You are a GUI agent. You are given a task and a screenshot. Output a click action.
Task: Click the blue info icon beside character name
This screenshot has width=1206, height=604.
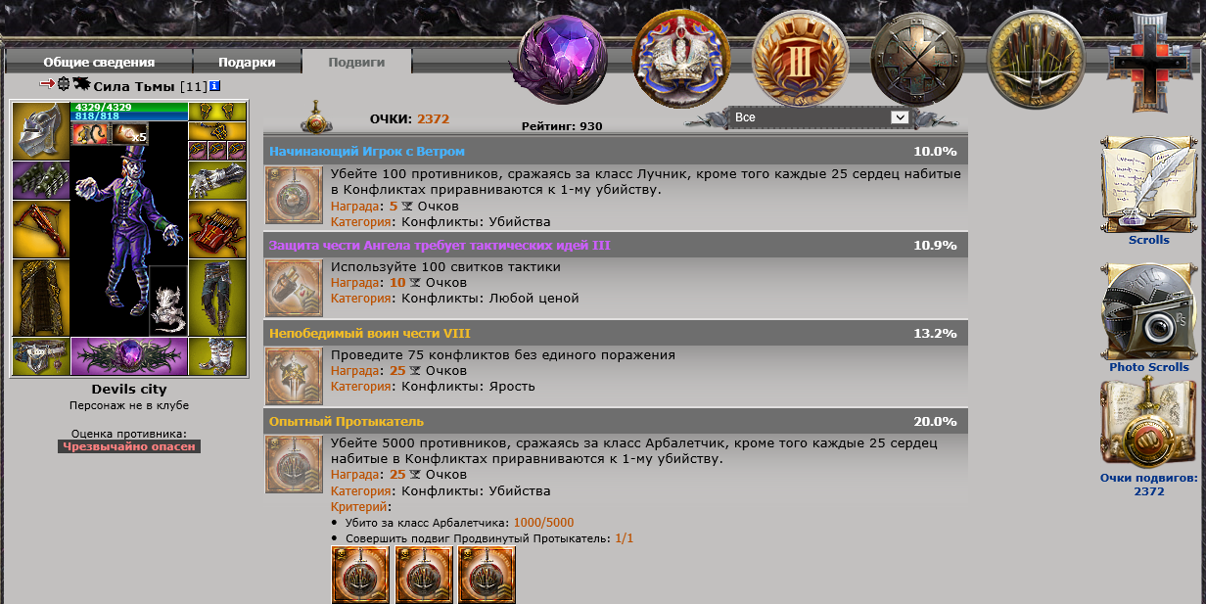pos(215,86)
